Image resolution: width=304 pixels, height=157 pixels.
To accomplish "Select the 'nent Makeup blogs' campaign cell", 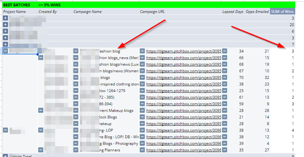I will tap(116, 110).
